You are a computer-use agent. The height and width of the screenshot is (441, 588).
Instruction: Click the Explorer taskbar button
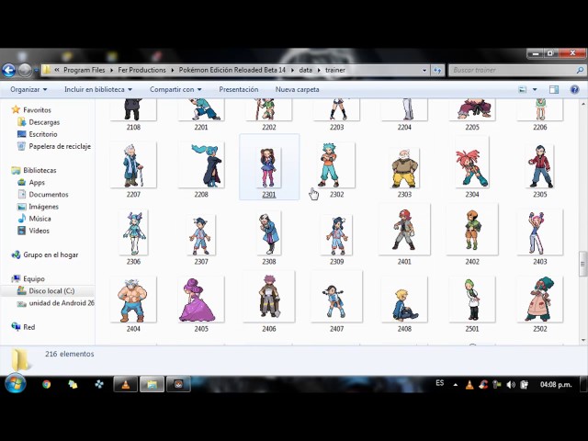[152, 384]
